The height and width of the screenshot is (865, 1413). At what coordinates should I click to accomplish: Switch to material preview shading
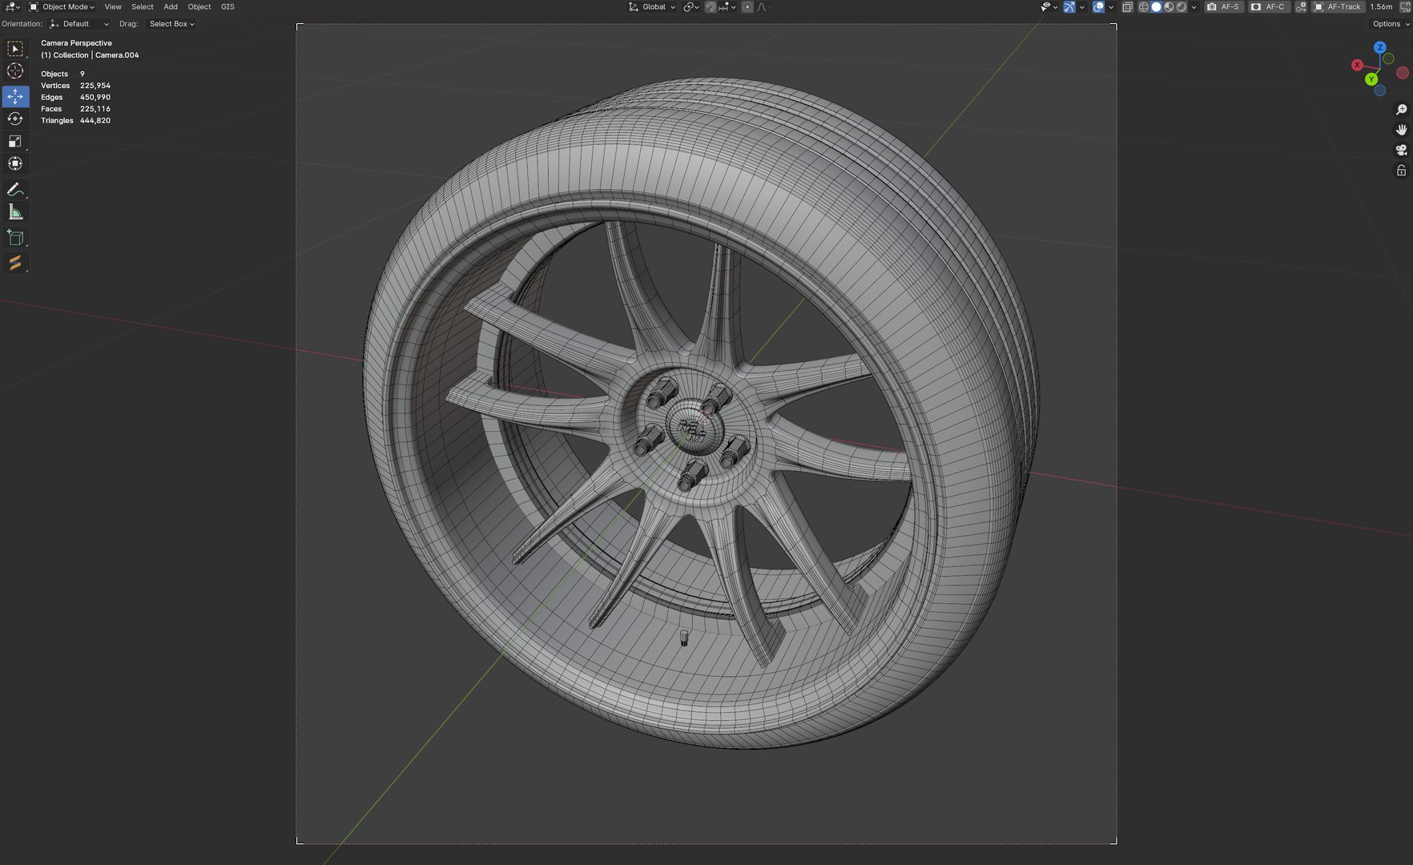tap(1169, 7)
